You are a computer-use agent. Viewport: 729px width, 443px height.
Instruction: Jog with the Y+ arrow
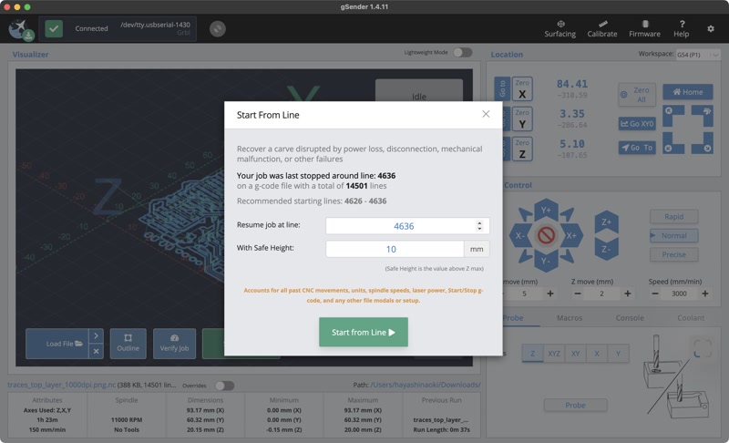(546, 211)
